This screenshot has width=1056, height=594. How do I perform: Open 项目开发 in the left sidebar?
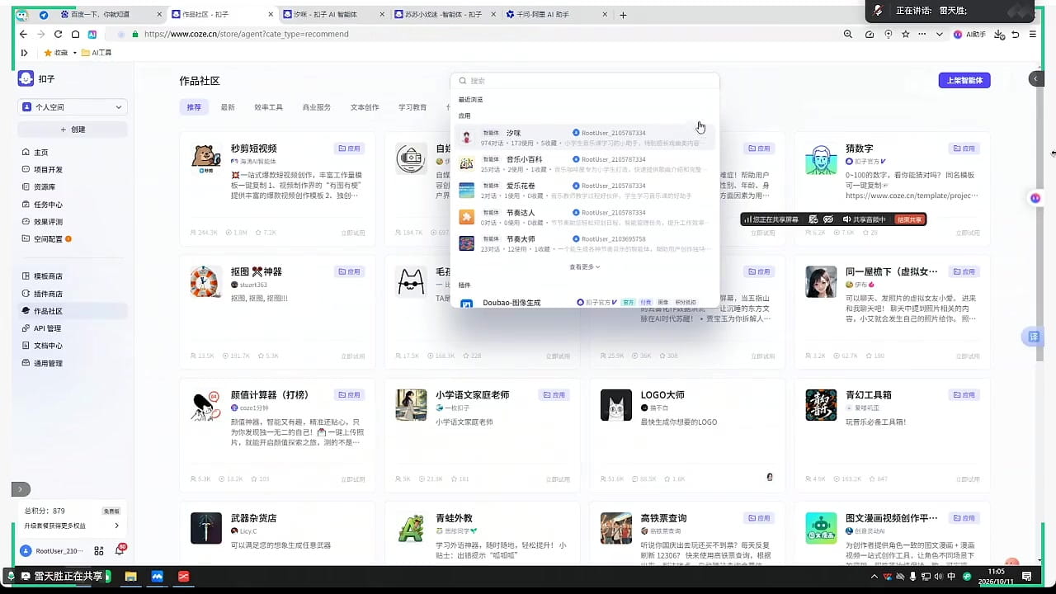(47, 170)
